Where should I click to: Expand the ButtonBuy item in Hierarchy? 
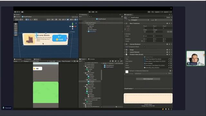[x=87, y=32]
